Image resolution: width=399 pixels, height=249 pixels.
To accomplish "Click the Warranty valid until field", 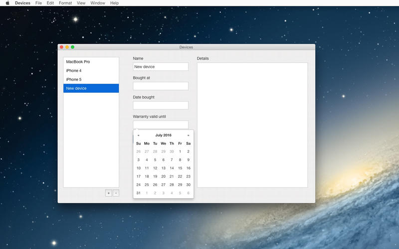I will pos(161,124).
